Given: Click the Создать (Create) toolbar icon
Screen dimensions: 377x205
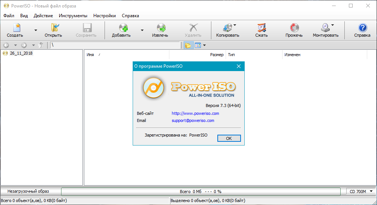Looking at the screenshot, I should click(16, 28).
